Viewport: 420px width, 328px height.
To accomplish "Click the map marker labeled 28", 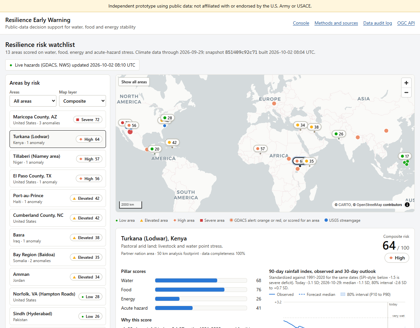I will (168, 118).
